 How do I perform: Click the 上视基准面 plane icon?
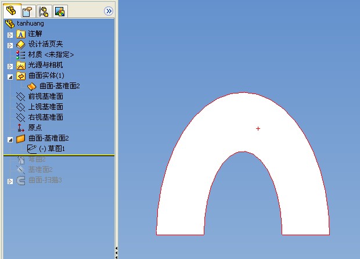tap(20, 107)
